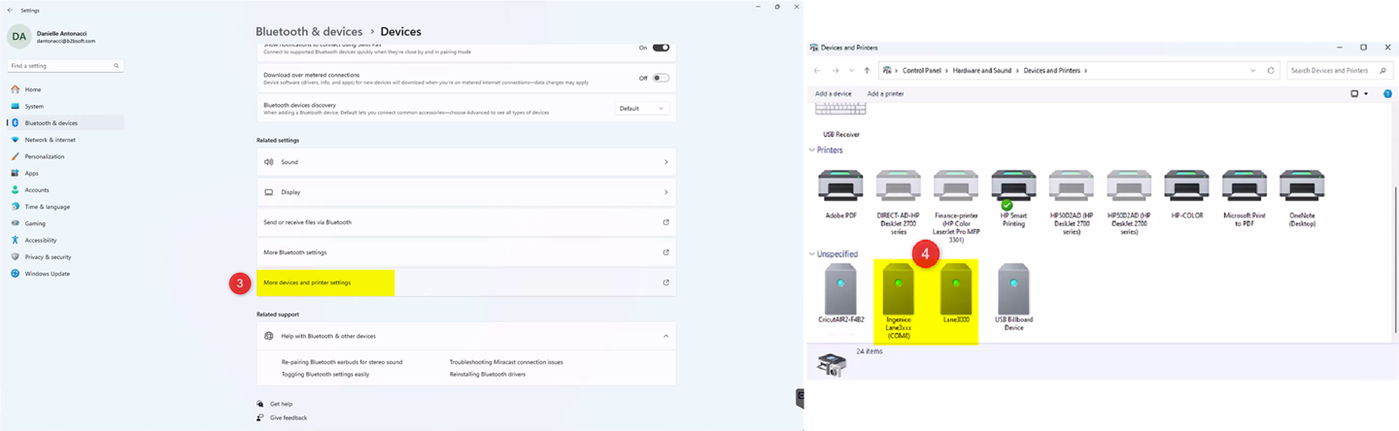
Task: Select the DIRECT-AD-HP DeskJet 2700 printer icon
Action: click(898, 187)
